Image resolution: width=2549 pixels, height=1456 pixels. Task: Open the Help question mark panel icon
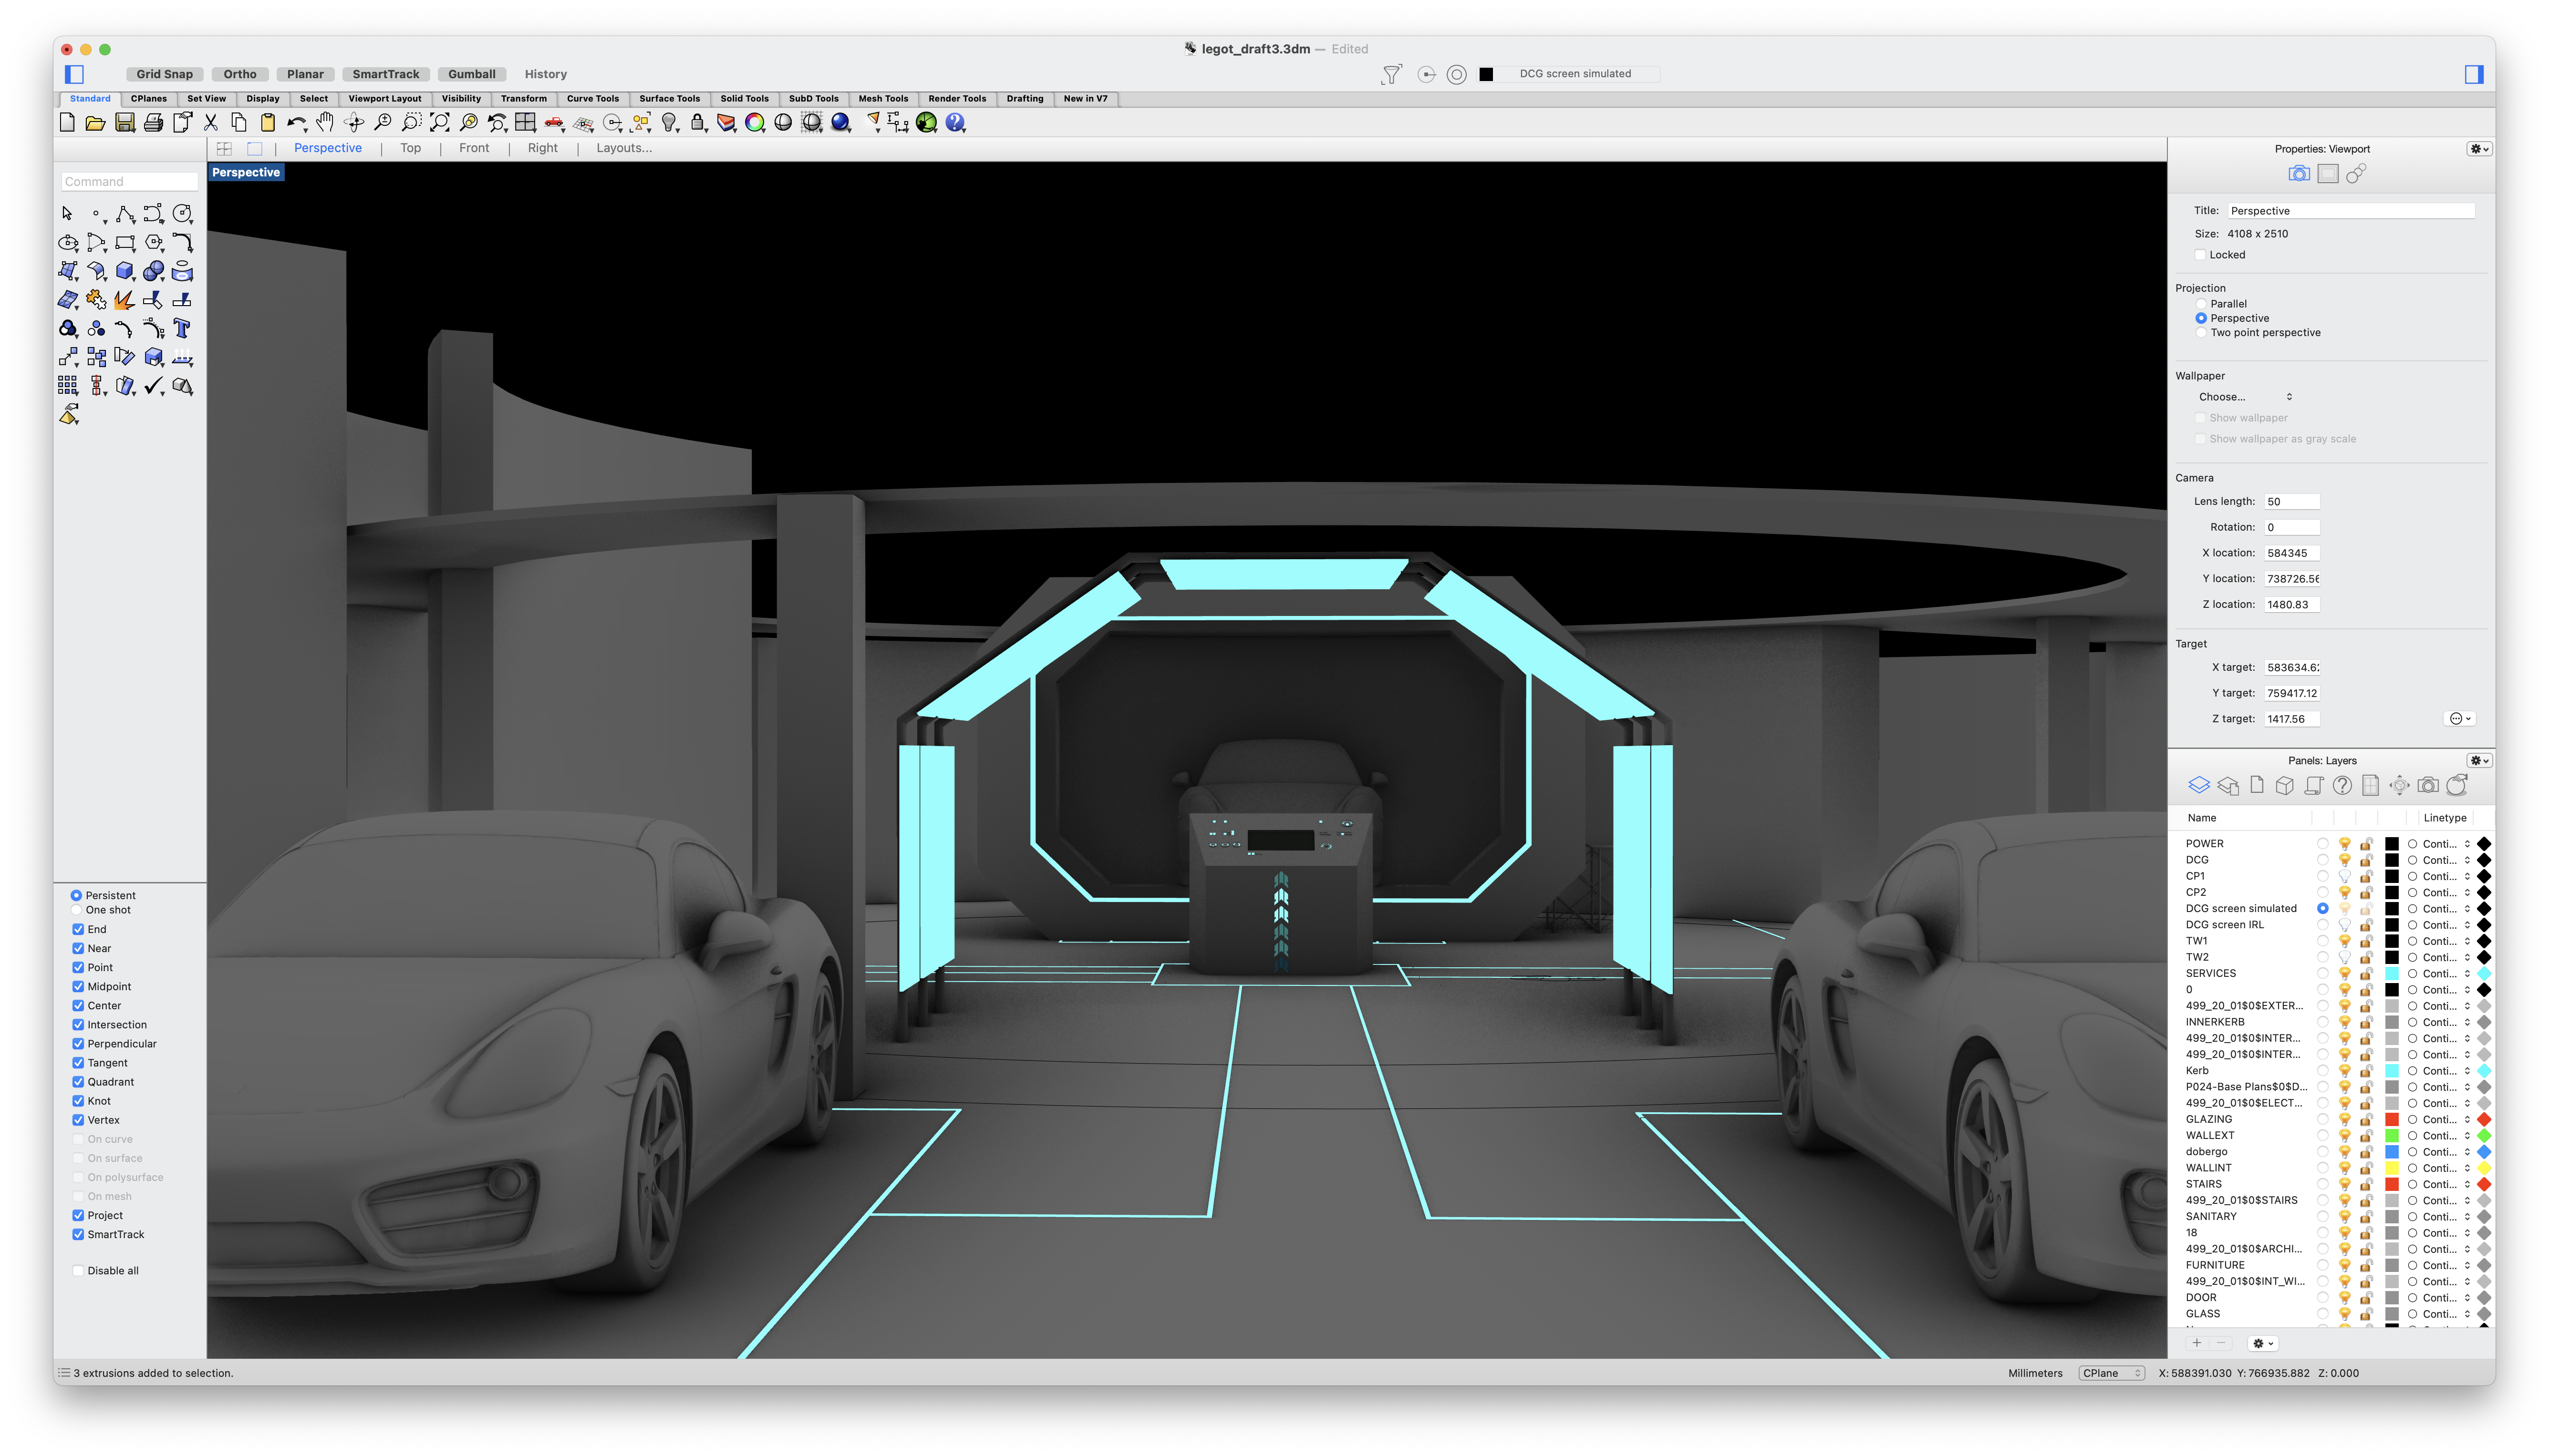coord(2342,786)
